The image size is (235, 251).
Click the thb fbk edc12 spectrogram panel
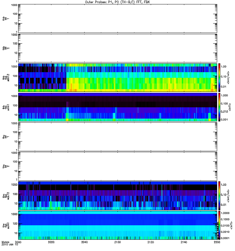pyautogui.click(x=118, y=77)
